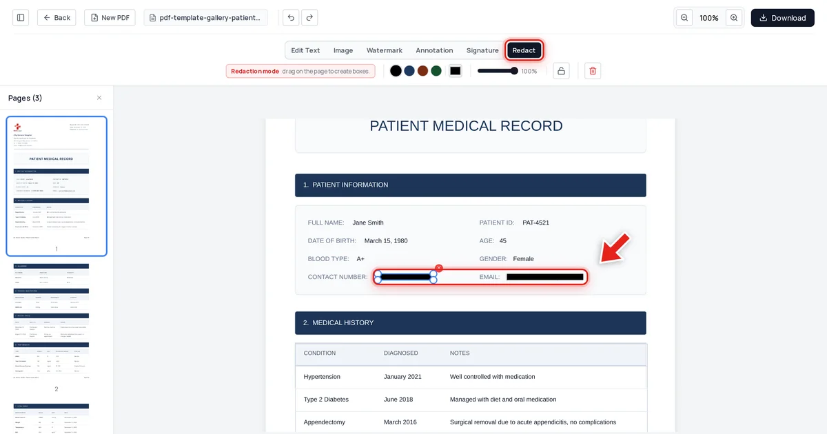The height and width of the screenshot is (434, 827).
Task: Zoom in on the document
Action: coord(734,18)
